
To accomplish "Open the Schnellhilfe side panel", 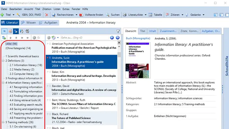I will (227, 66).
